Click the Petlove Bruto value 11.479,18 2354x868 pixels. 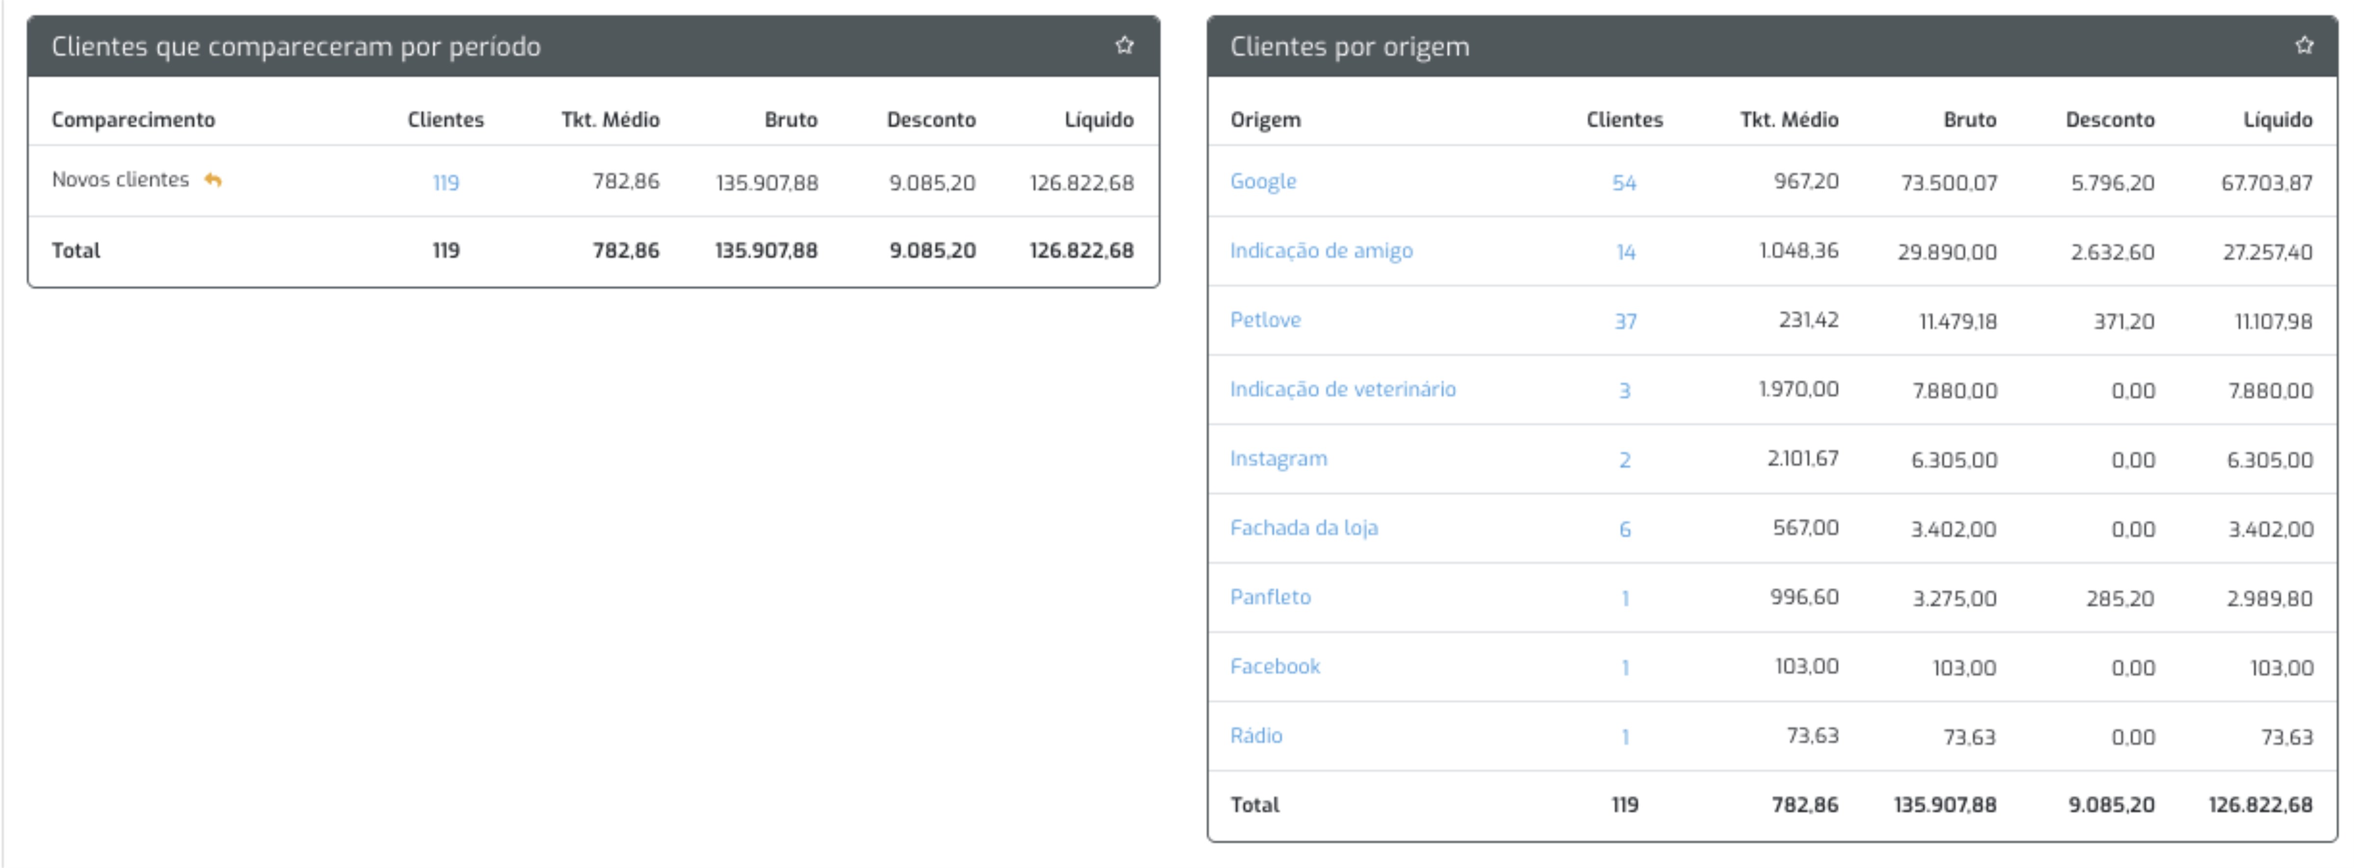pos(1957,322)
